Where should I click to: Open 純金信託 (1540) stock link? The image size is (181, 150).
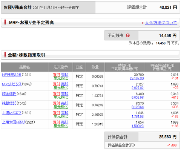tap(9, 94)
